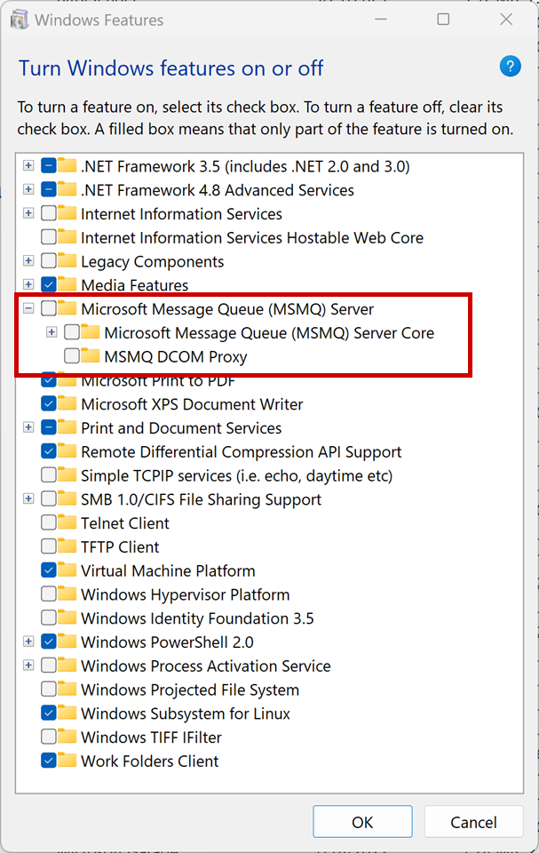Expand Print and Document Services
Image resolution: width=539 pixels, height=853 pixels.
pyautogui.click(x=28, y=427)
